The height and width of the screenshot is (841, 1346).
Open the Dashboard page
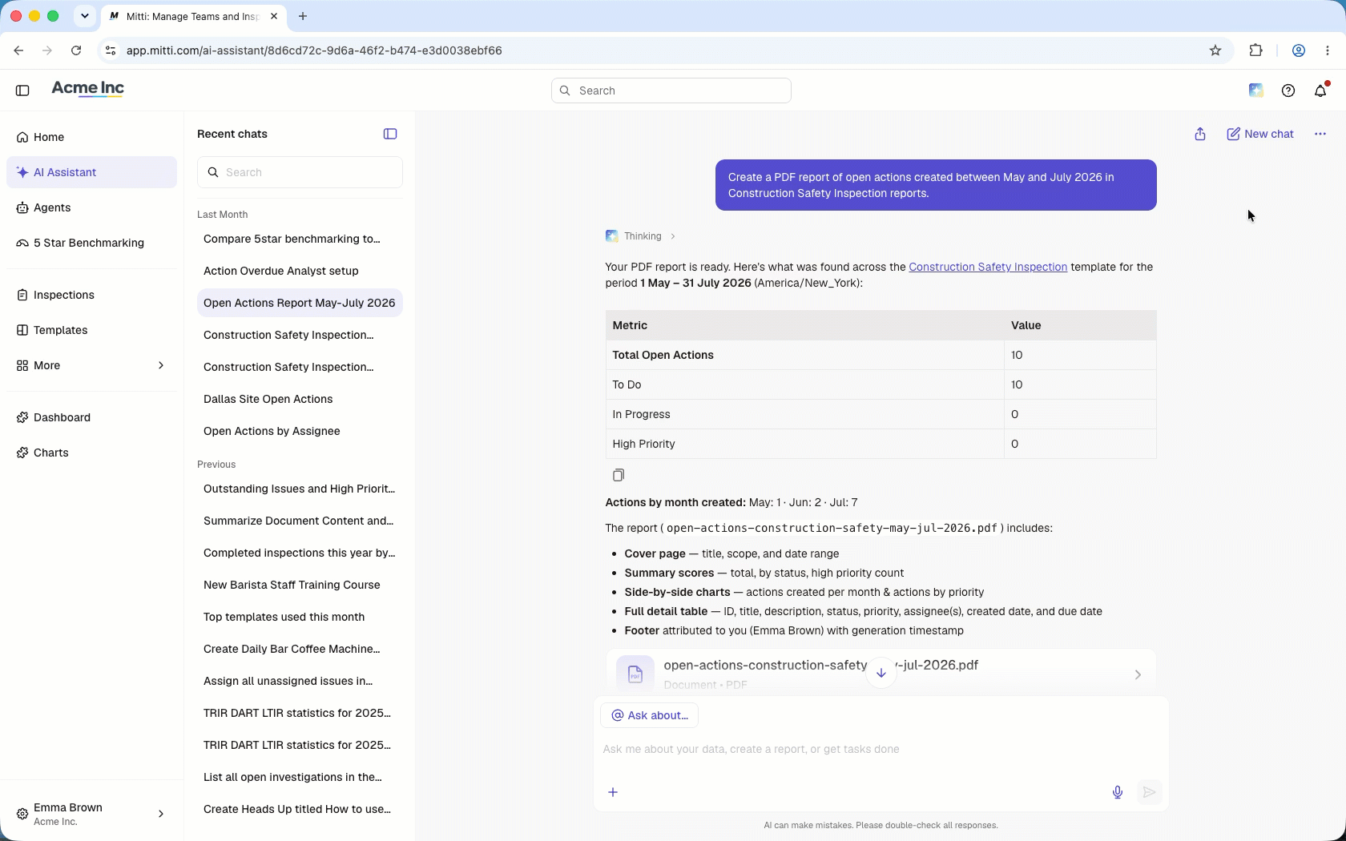tap(91, 417)
